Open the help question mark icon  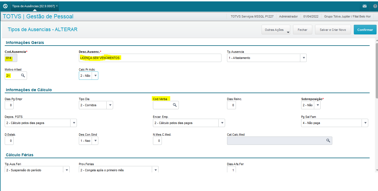[x=375, y=6]
